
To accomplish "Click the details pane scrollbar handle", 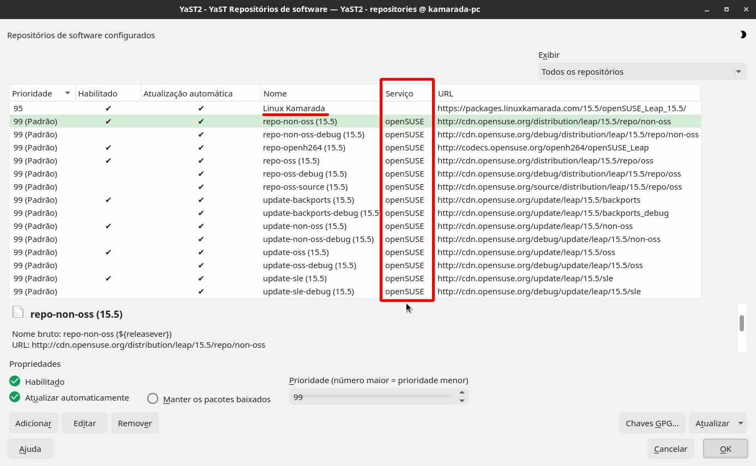I will (742, 323).
